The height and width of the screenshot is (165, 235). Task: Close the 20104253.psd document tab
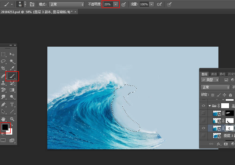(75, 11)
